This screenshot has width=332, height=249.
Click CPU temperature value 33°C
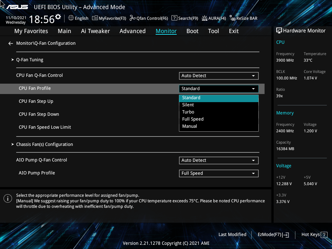pos(308,60)
